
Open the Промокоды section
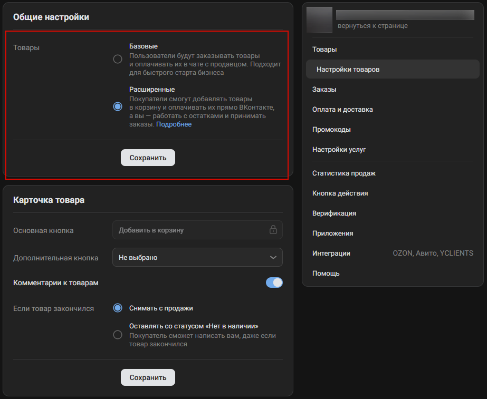click(331, 130)
